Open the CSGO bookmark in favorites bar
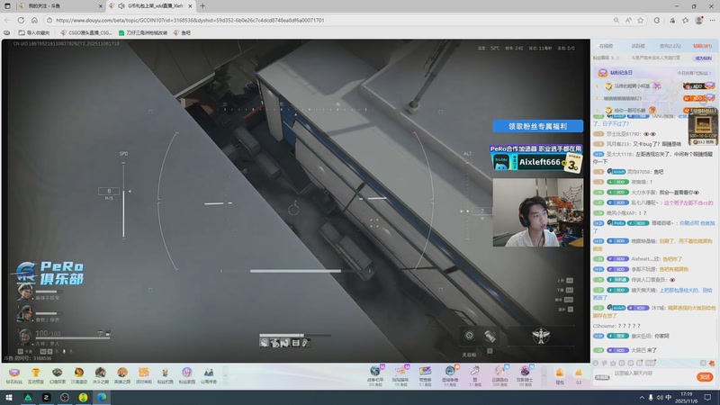 pyautogui.click(x=86, y=32)
